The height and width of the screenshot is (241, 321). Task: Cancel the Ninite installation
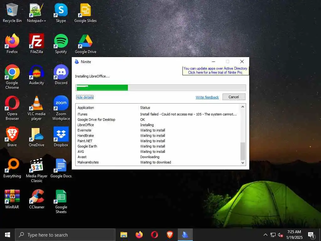(x=234, y=97)
